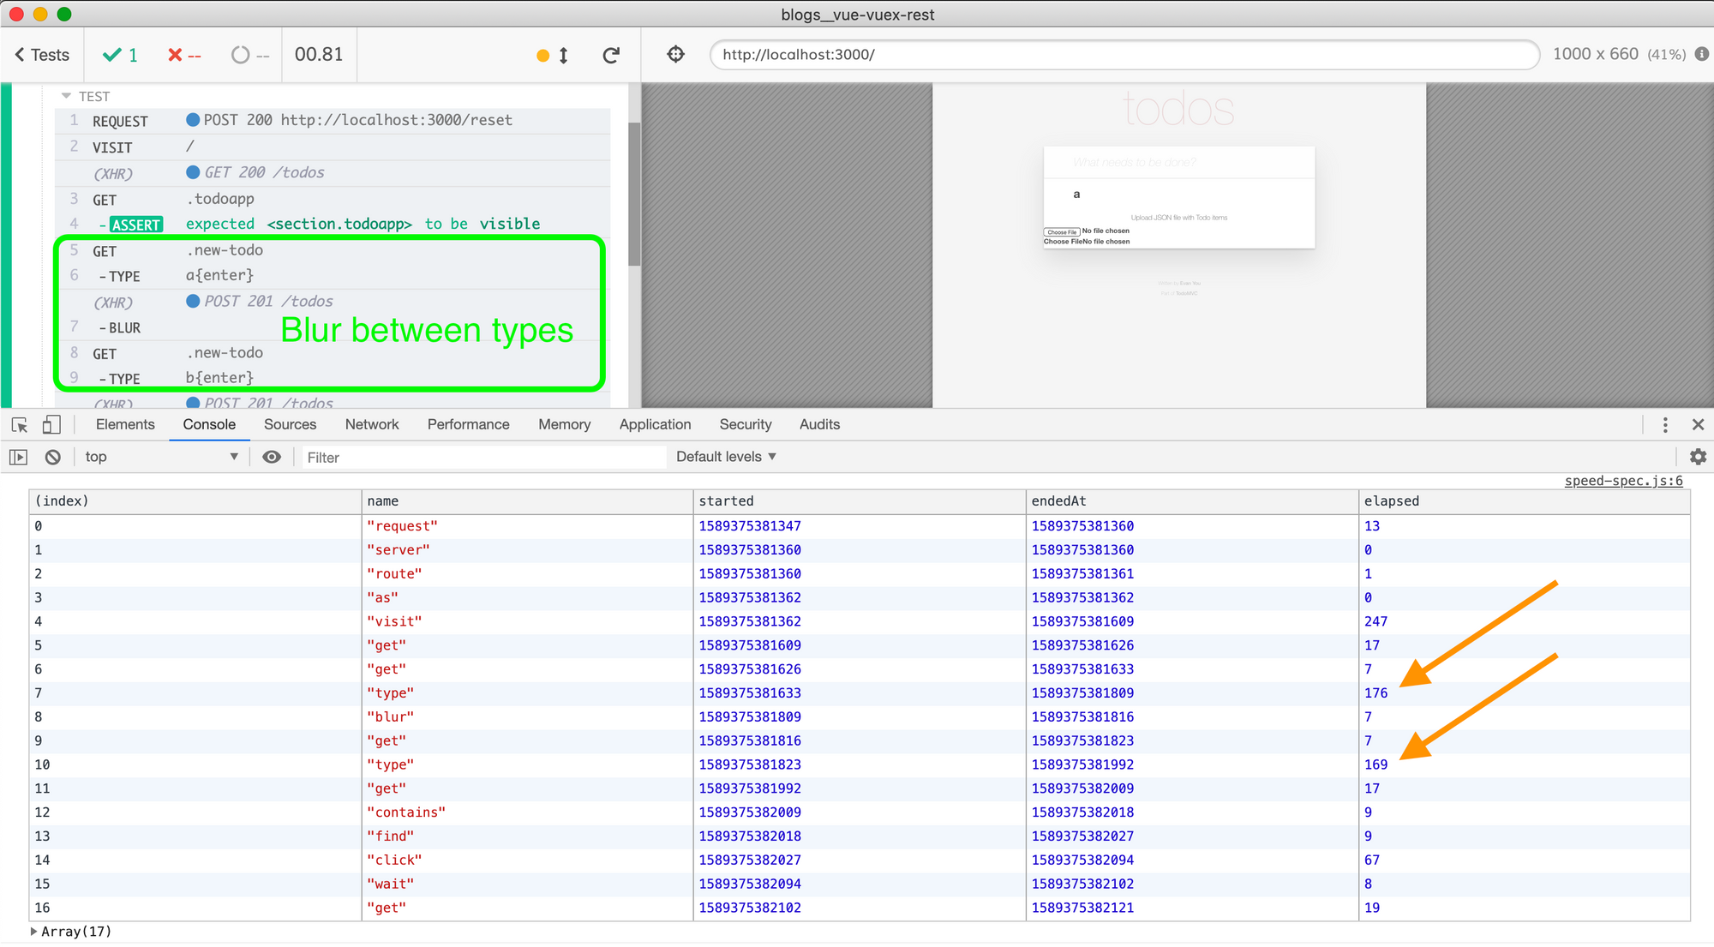Click the clear console icon
This screenshot has width=1714, height=947.
(53, 458)
